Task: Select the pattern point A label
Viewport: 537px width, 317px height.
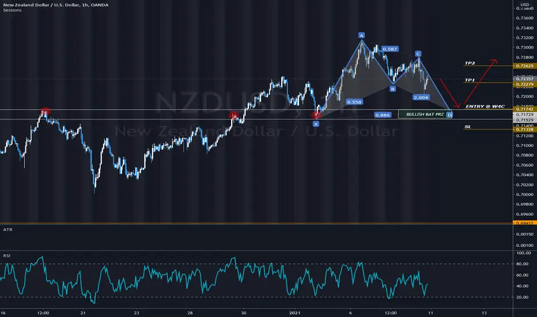Action: pyautogui.click(x=361, y=35)
